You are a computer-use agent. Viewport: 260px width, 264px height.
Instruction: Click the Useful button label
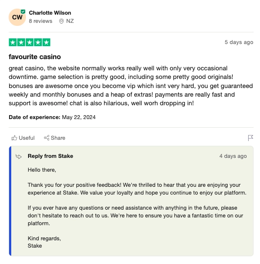[27, 138]
